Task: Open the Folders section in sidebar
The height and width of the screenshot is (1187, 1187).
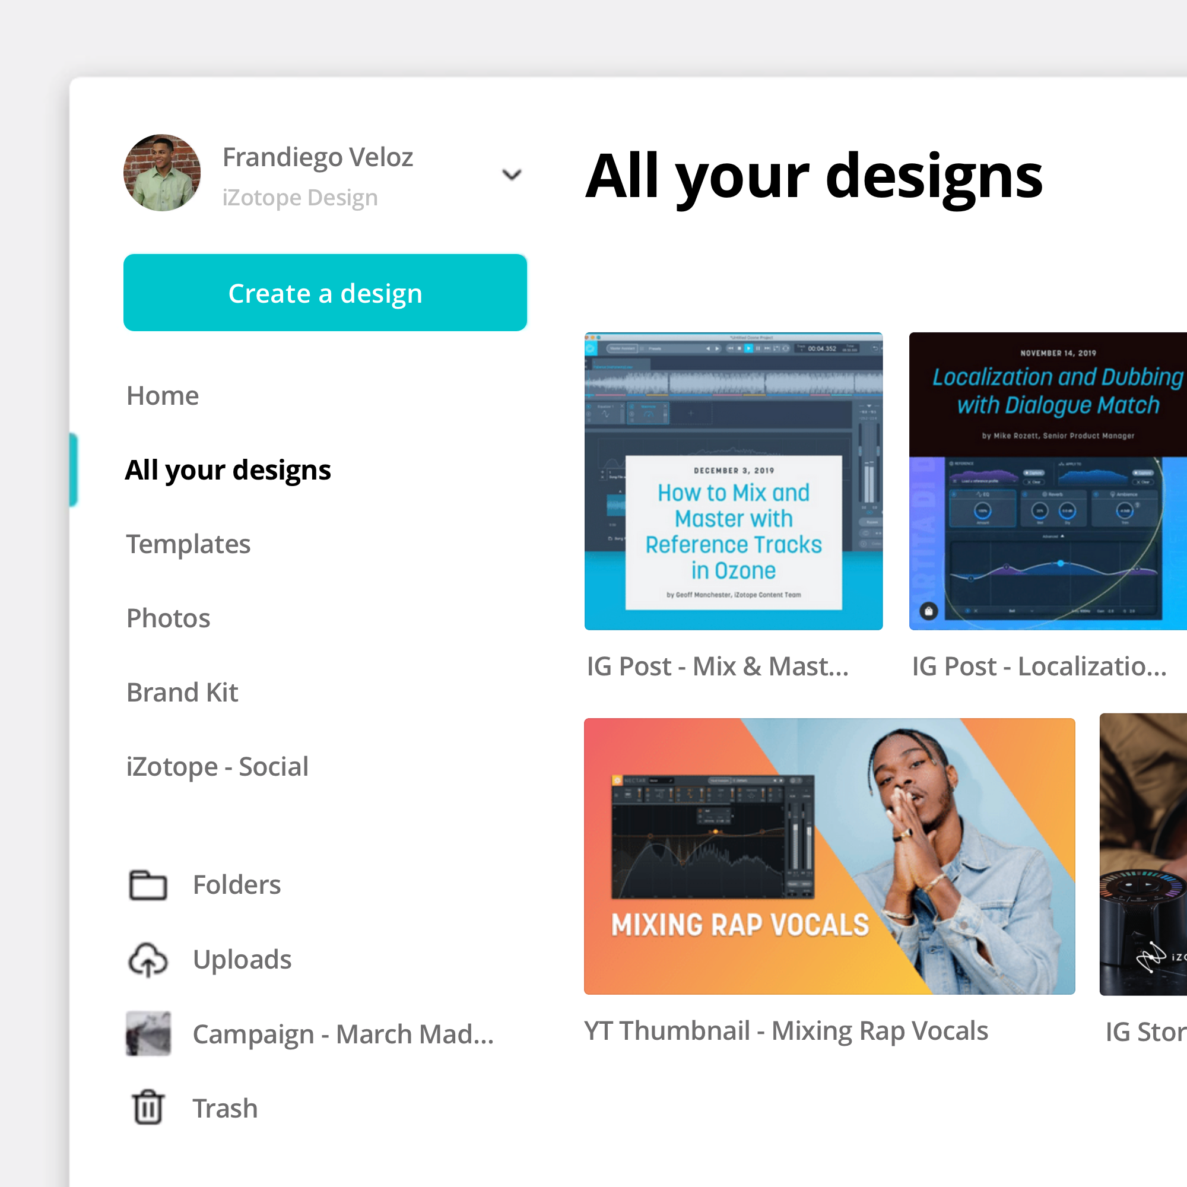Action: pos(237,885)
